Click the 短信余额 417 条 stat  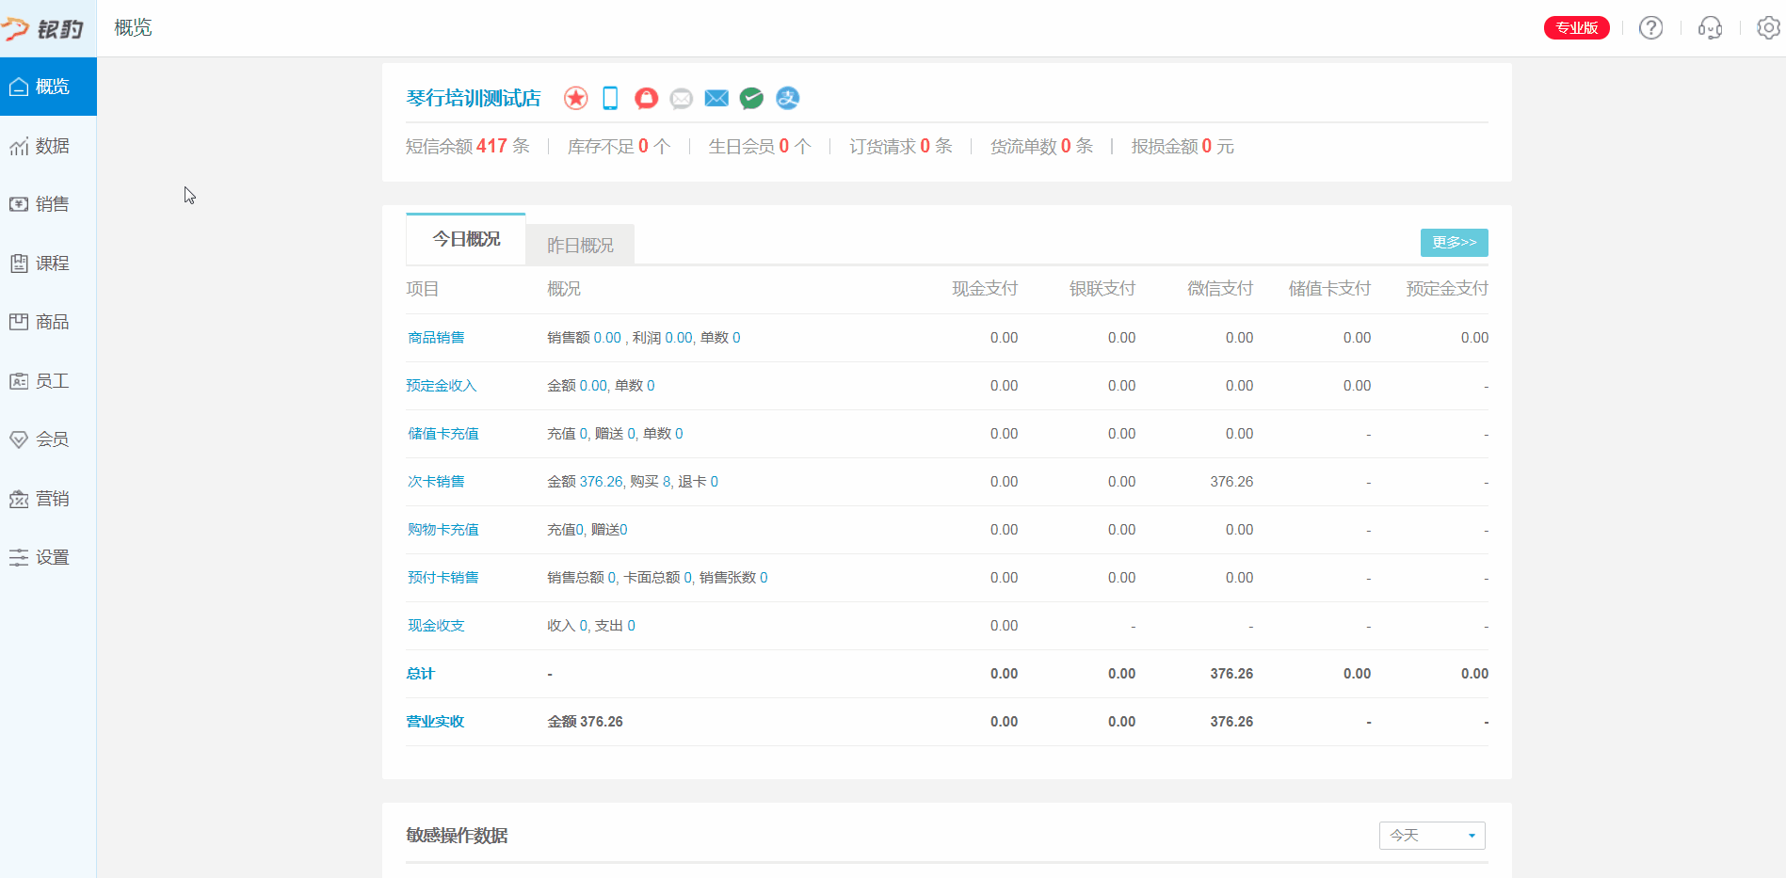pos(468,146)
